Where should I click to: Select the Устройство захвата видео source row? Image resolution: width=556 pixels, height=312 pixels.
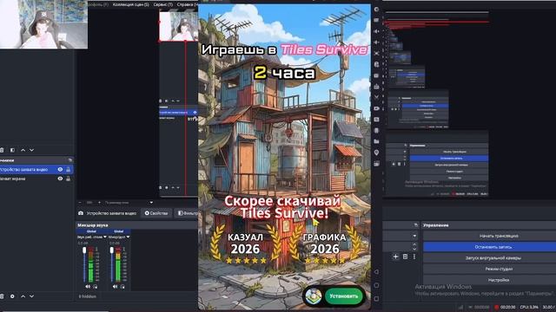pos(36,170)
